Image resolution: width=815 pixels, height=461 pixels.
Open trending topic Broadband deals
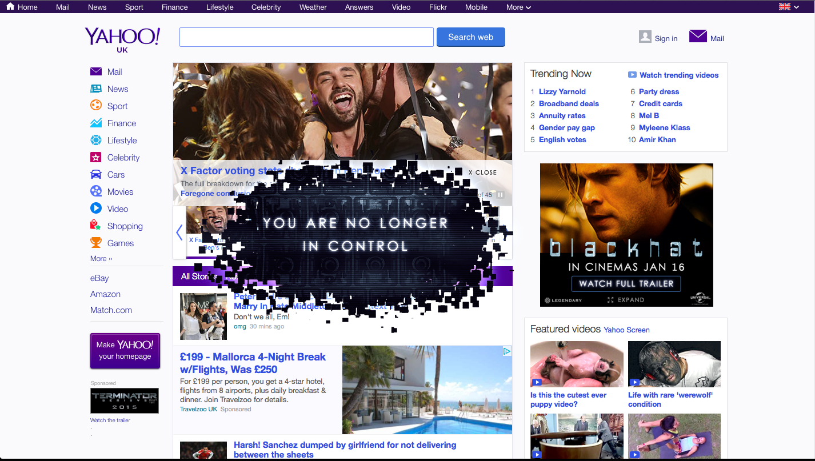(x=569, y=103)
